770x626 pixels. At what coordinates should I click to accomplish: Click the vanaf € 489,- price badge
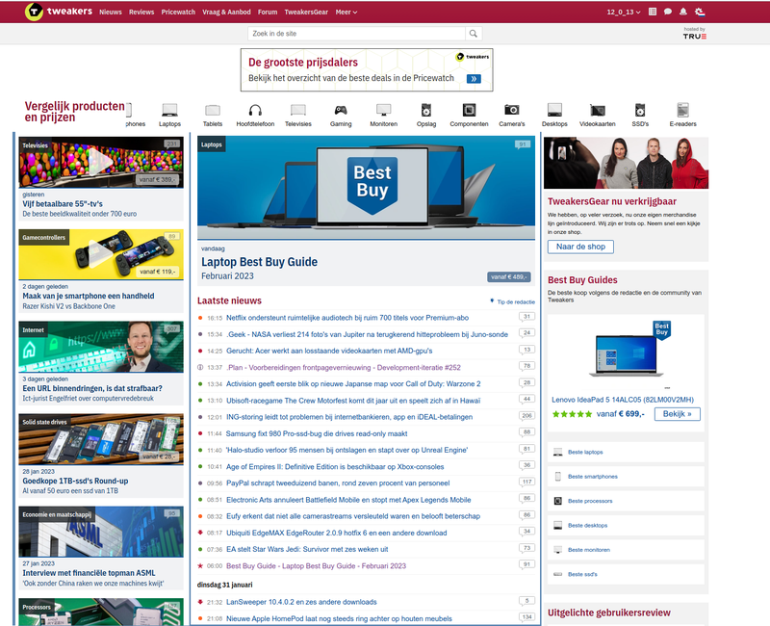509,277
